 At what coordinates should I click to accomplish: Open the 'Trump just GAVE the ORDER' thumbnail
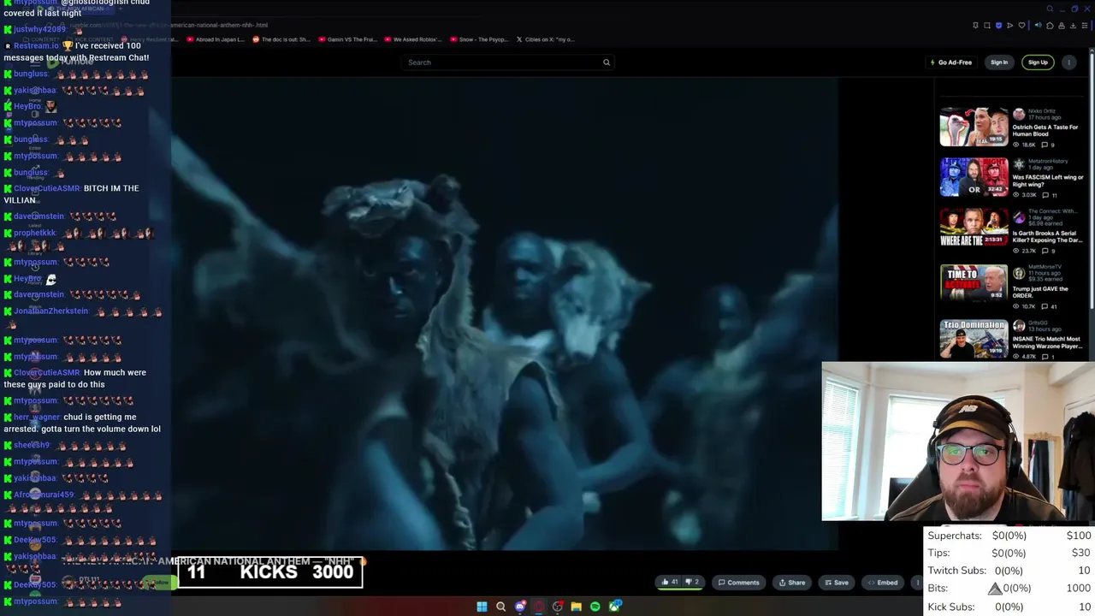pos(974,285)
